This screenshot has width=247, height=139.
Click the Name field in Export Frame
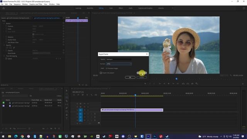(119, 59)
